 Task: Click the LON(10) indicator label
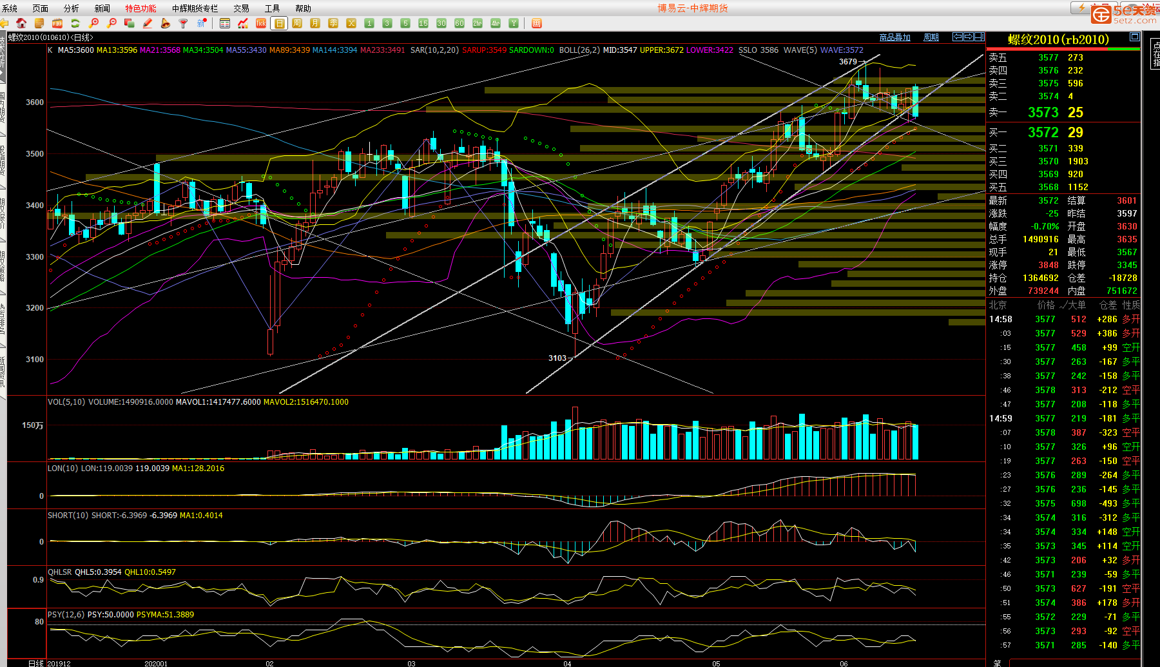[63, 469]
